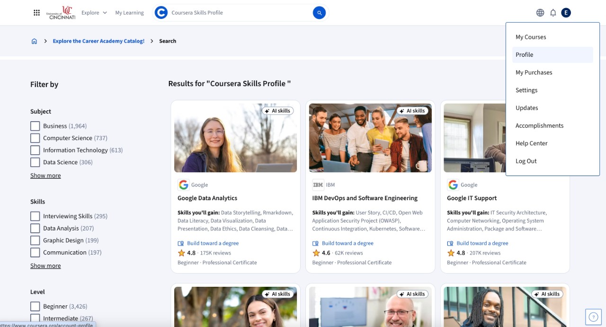The image size is (606, 327).
Task: Open the notifications bell
Action: pos(553,12)
